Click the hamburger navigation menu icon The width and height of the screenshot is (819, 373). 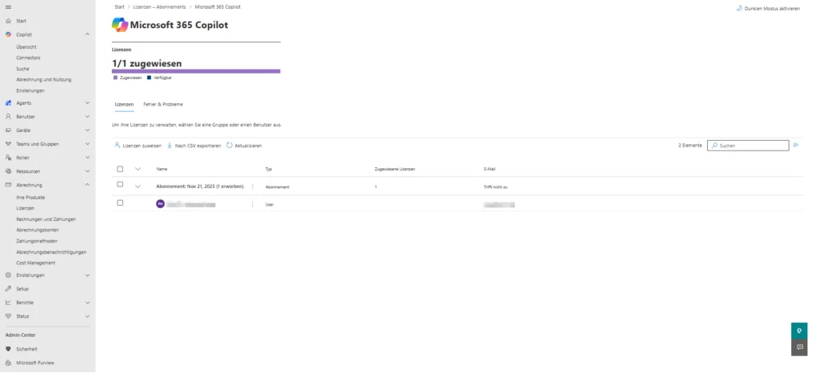(8, 7)
